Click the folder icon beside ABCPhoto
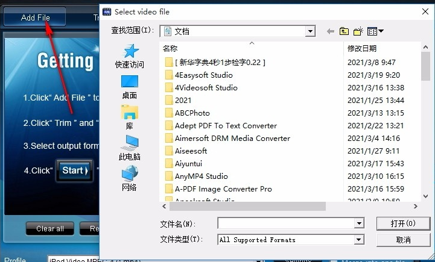Screen dimensions: 435x262 coord(169,113)
